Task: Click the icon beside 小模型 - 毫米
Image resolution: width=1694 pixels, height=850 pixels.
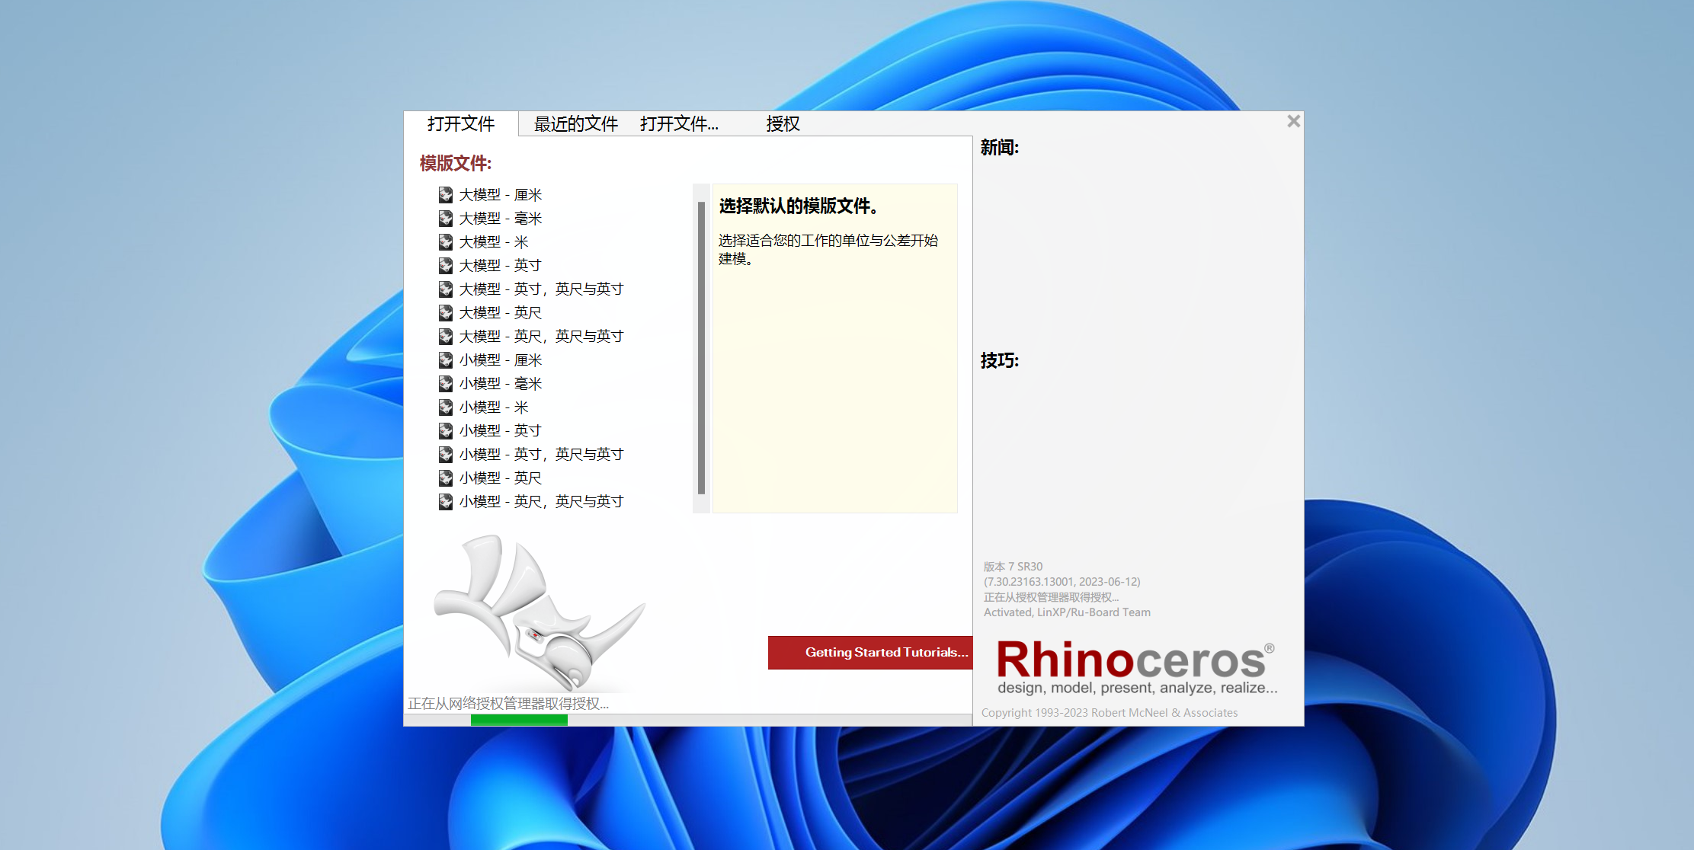Action: pos(446,384)
